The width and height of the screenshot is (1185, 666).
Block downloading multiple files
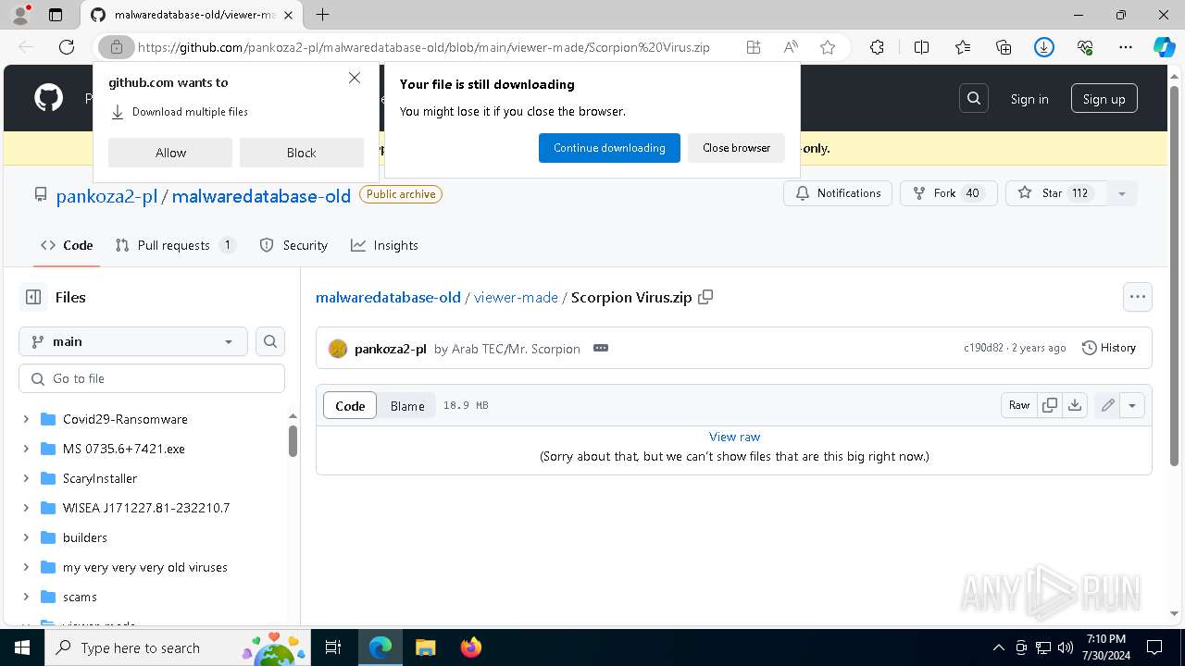302,153
